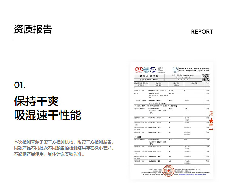Open the test report certificate image
This screenshot has width=227, height=190.
[x=172, y=120]
